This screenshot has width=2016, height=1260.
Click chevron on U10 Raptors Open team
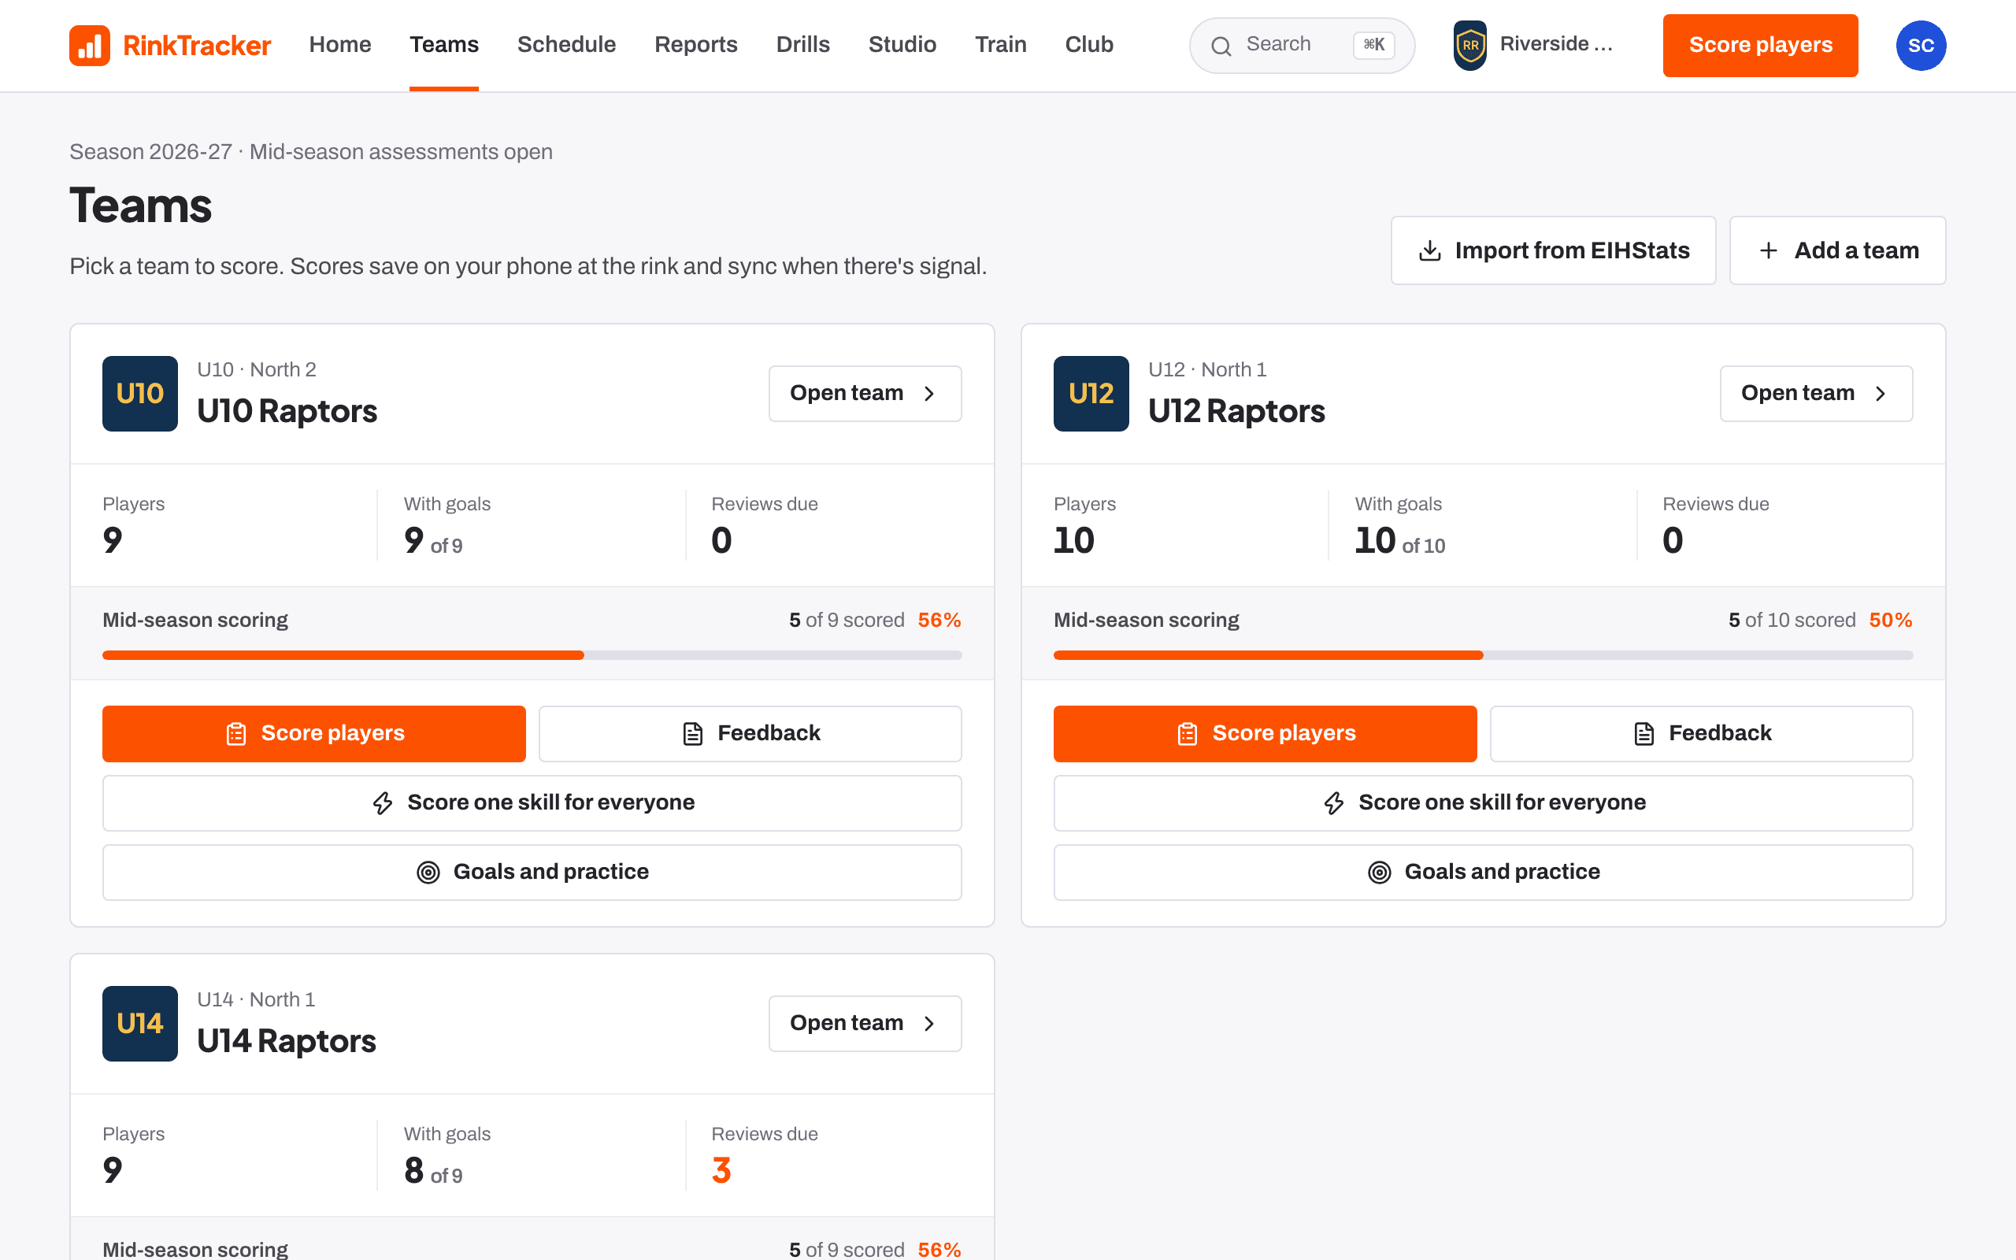point(929,393)
